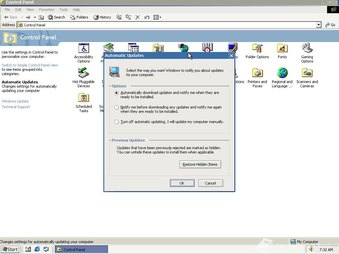Select Turn off automatic updating option
339x254 pixels.
[x=116, y=122]
